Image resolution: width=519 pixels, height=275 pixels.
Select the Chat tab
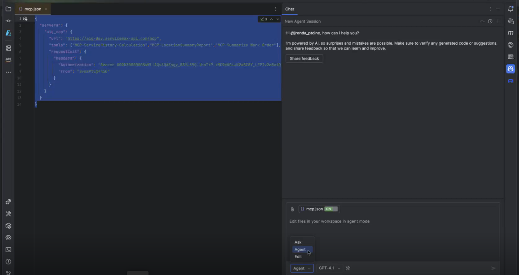pyautogui.click(x=290, y=9)
